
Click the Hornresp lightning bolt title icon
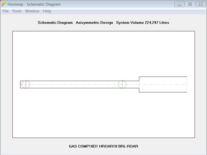[4, 4]
